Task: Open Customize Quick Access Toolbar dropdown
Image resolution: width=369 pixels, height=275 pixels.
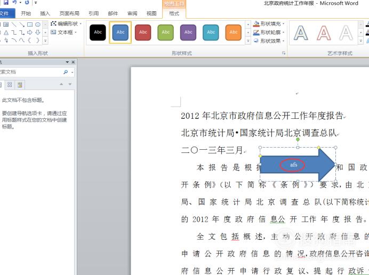Action: coord(36,3)
